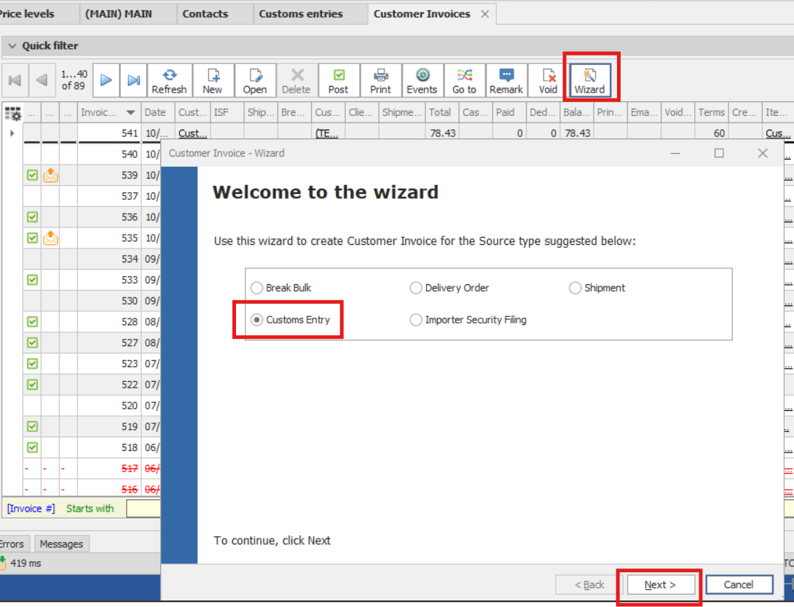Create a new invoice with the New icon

coord(213,80)
